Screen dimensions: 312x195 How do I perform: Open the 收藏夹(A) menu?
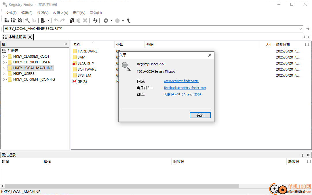61,13
